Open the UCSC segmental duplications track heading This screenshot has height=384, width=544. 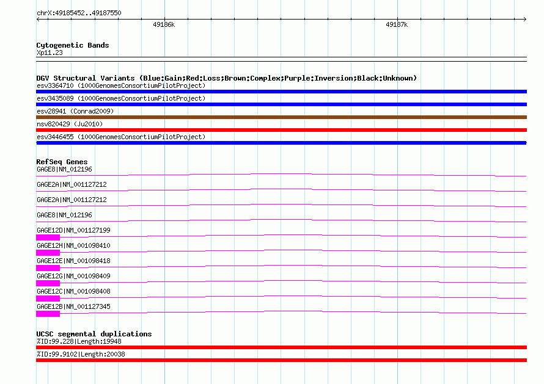click(x=94, y=334)
